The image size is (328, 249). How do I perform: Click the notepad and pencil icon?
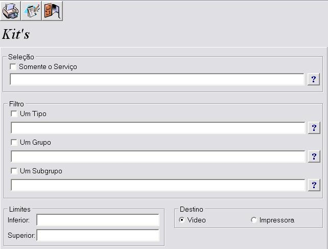tap(32, 10)
